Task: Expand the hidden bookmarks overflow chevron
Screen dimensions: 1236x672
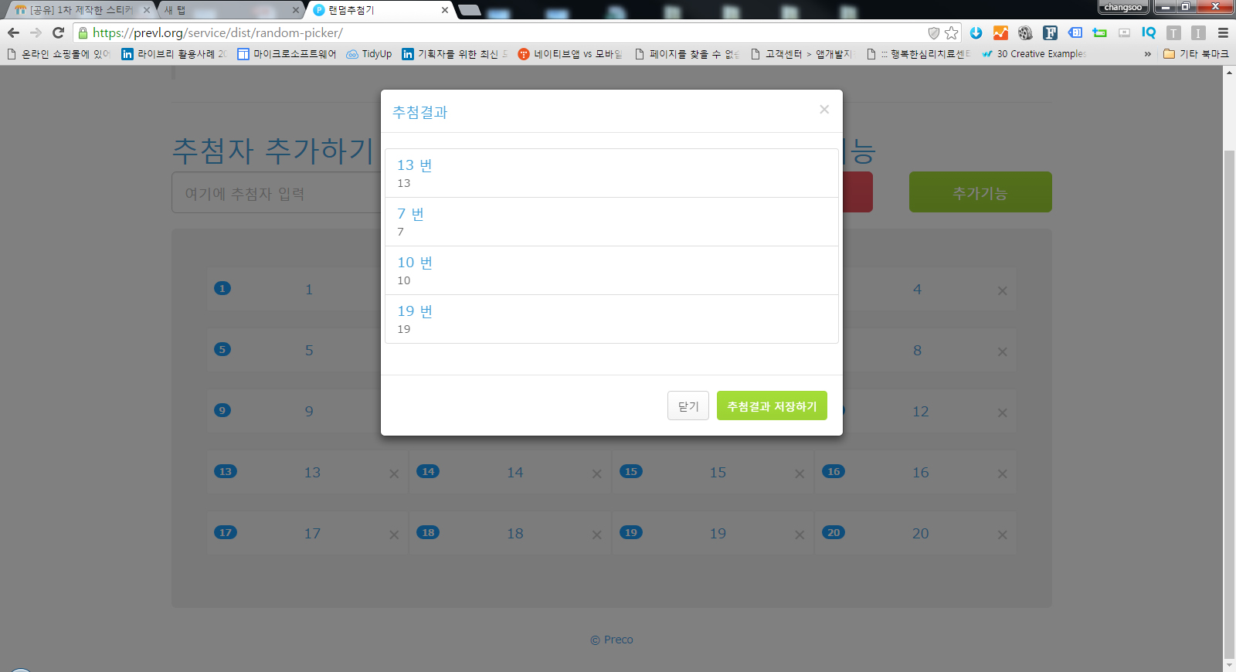Action: point(1147,54)
